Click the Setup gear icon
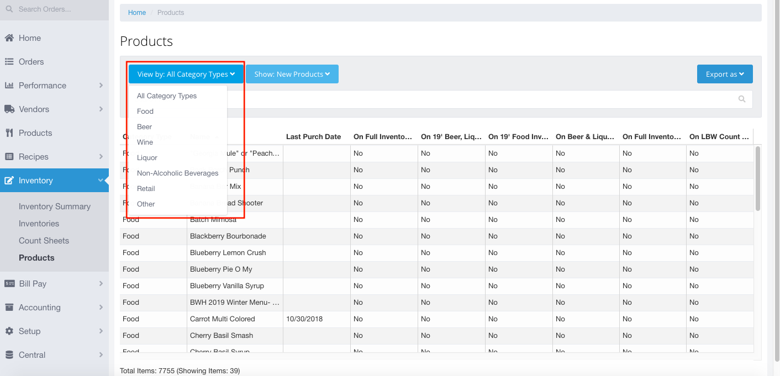Screen dimensions: 780x376 coord(9,331)
